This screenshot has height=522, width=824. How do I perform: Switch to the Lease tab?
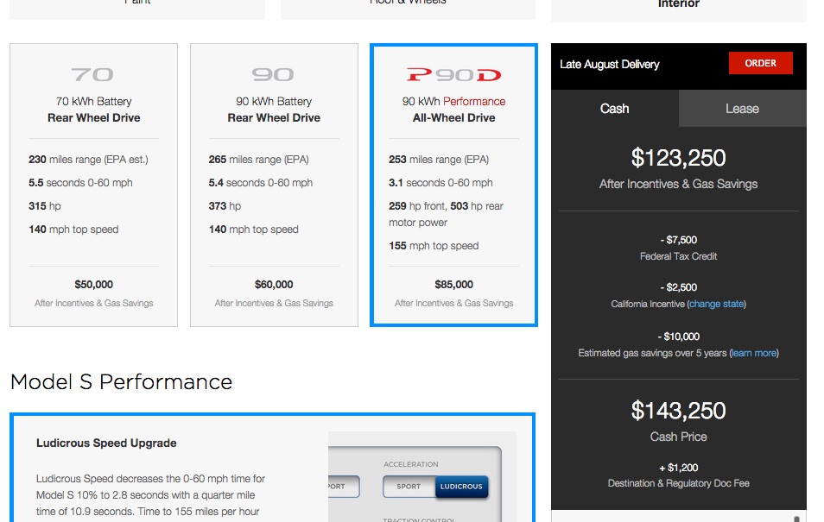pyautogui.click(x=742, y=108)
